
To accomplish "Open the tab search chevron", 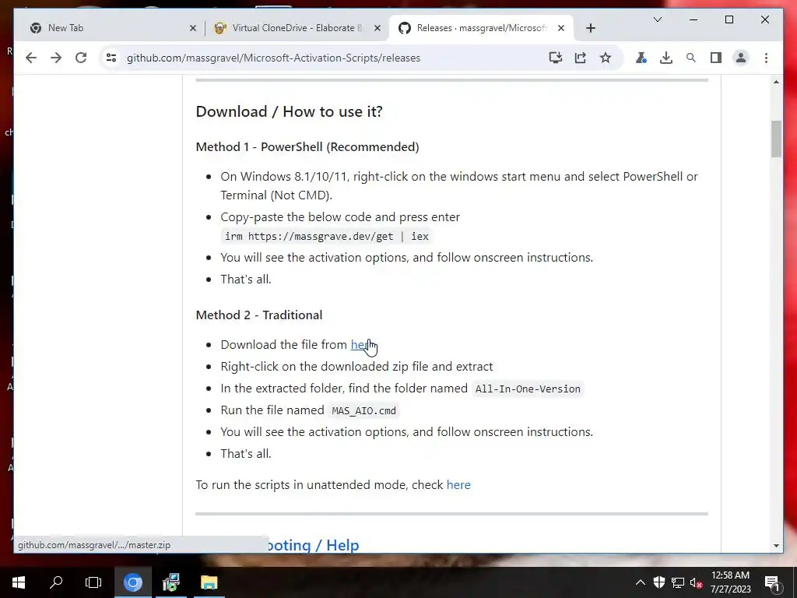I will (x=657, y=19).
